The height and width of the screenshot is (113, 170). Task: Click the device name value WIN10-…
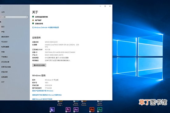51,42
